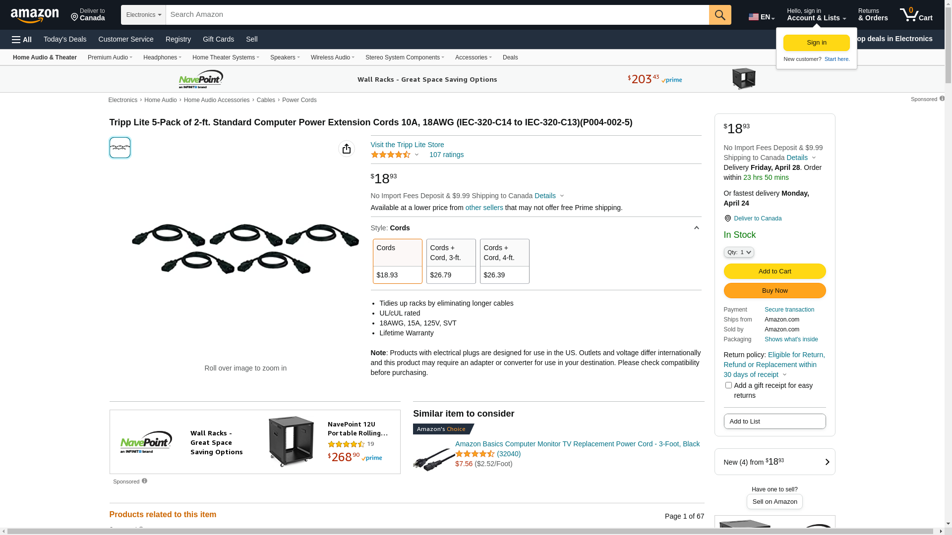This screenshot has height=535, width=952.
Task: Click the search magnifying glass button
Action: tap(719, 15)
